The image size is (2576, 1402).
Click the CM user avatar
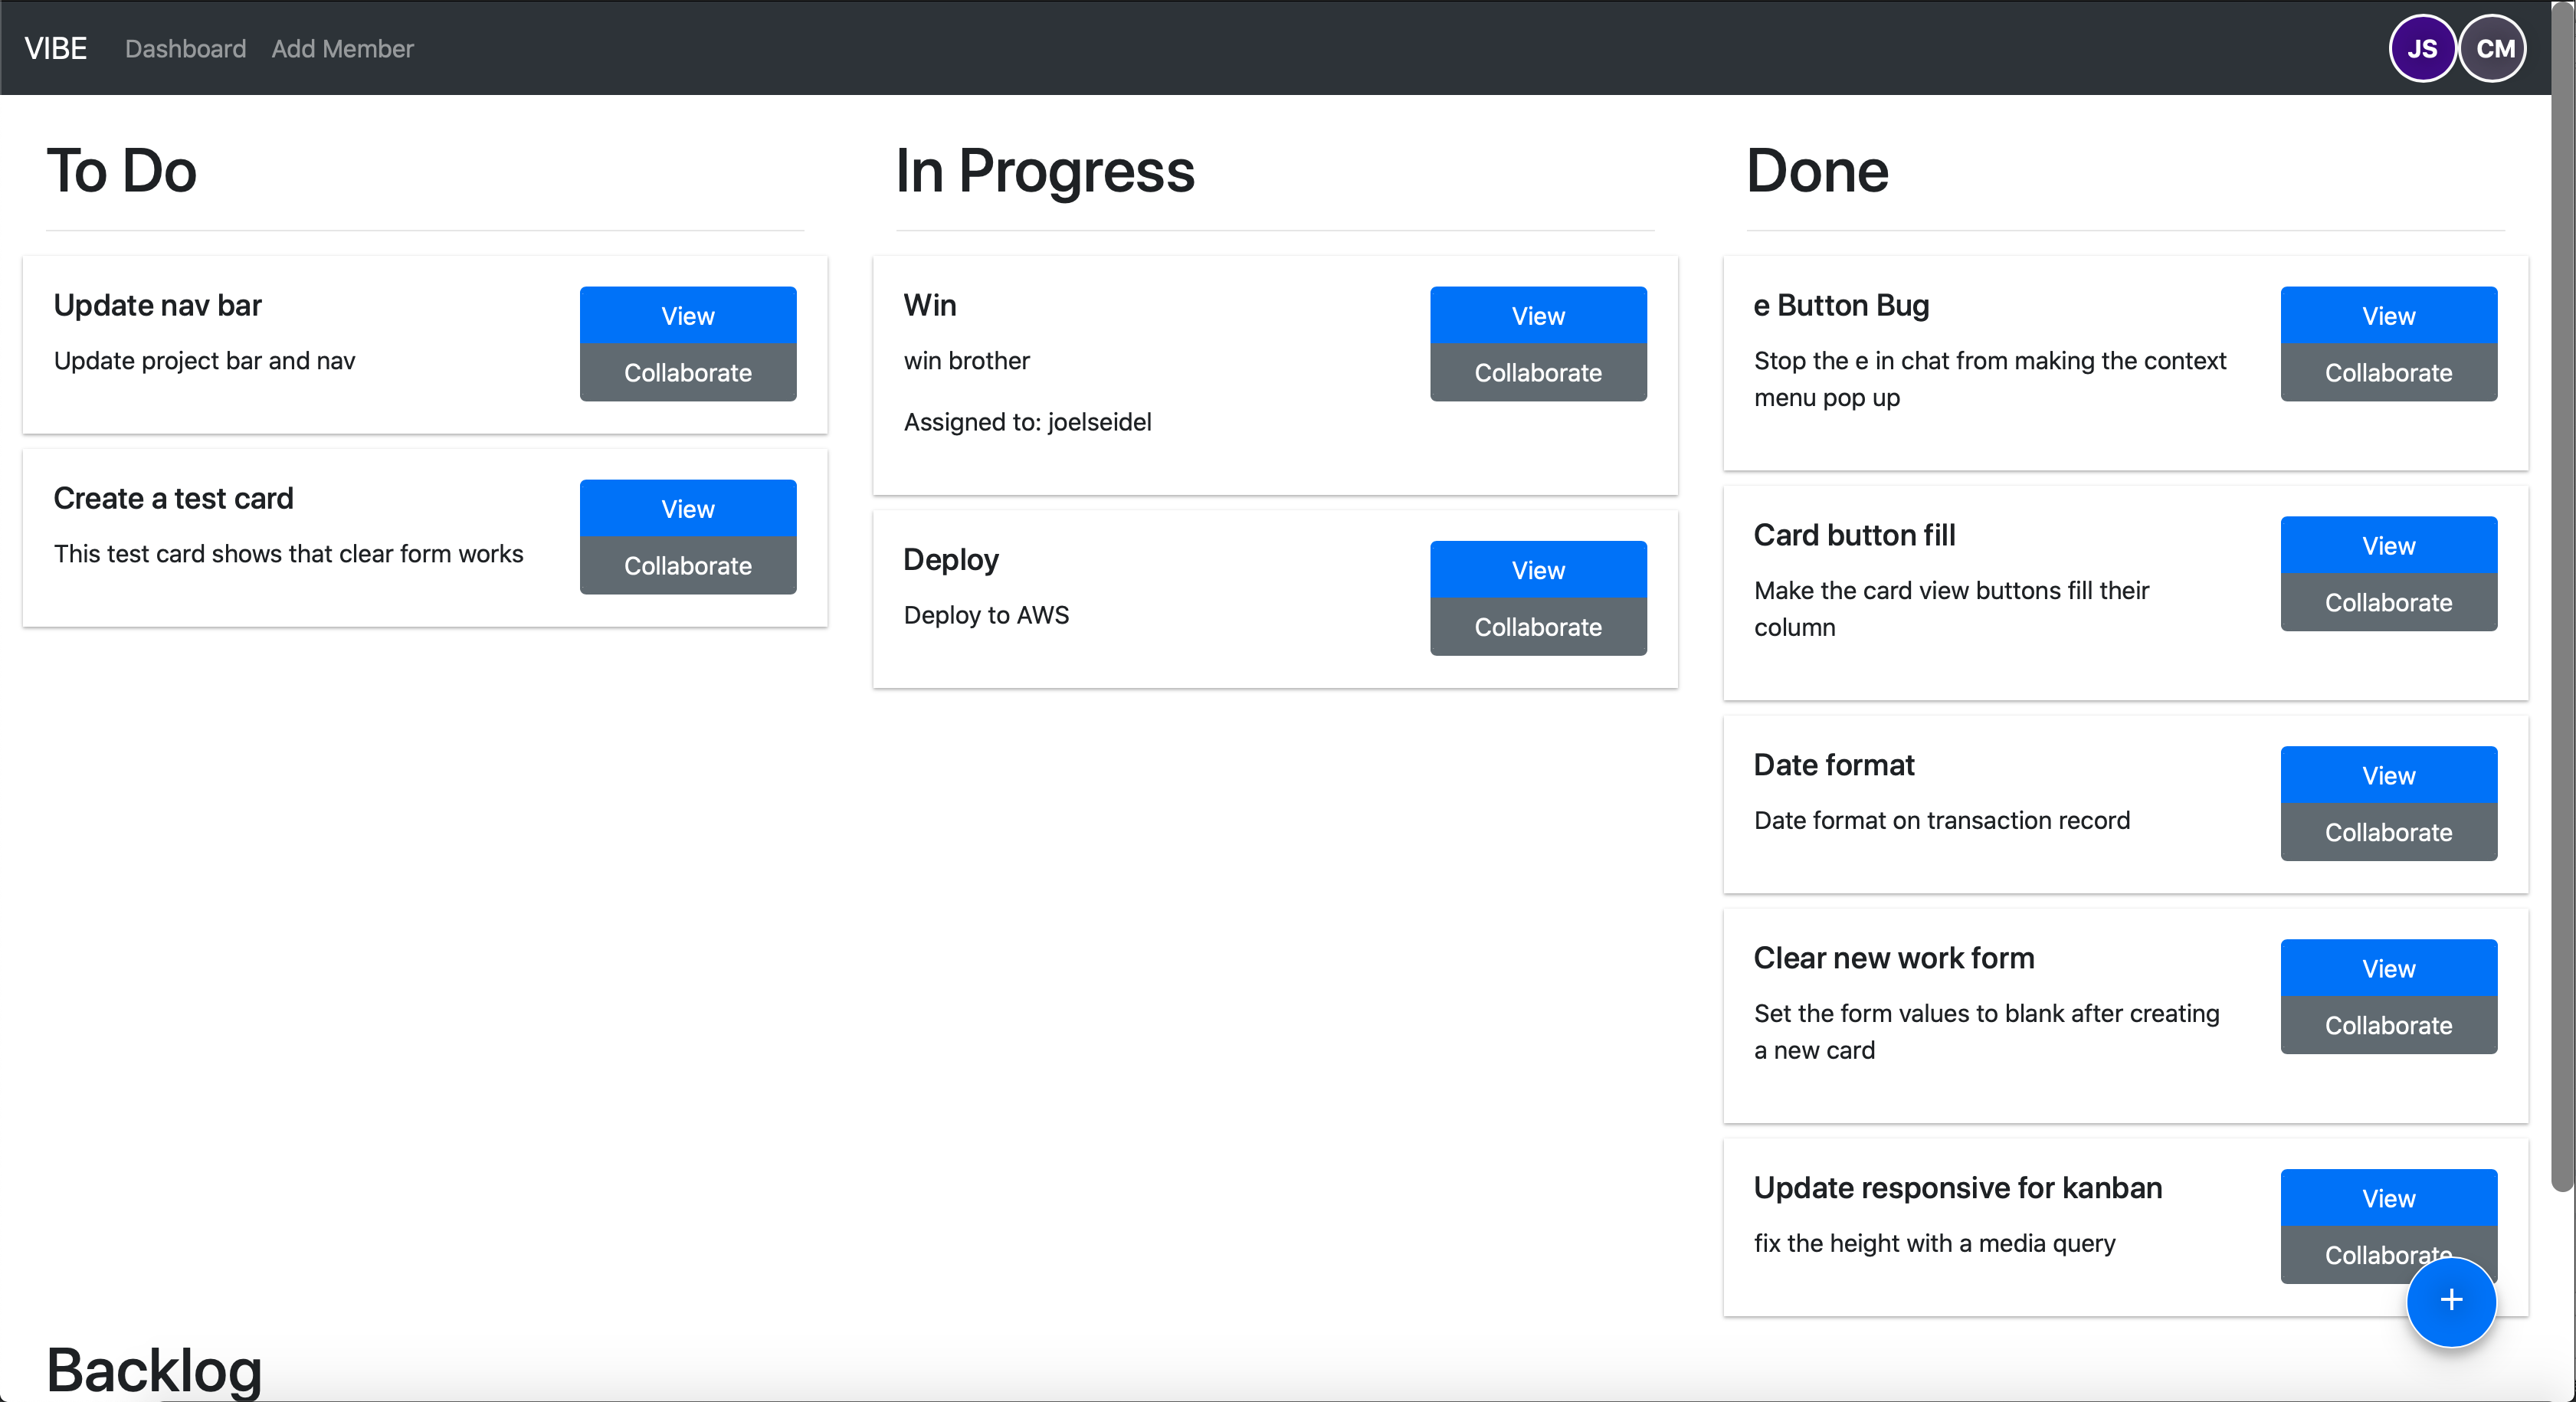coord(2494,48)
